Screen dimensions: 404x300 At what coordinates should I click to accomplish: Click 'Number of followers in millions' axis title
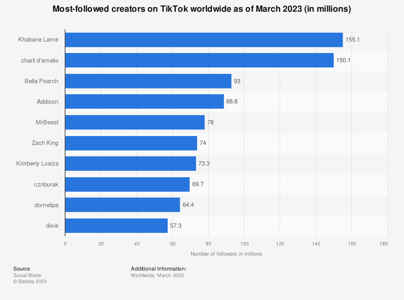pos(226,254)
